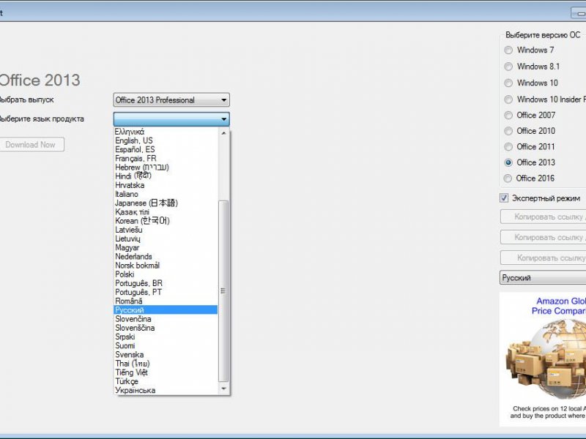
Task: Select Japanese in the language list
Action: click(x=166, y=203)
